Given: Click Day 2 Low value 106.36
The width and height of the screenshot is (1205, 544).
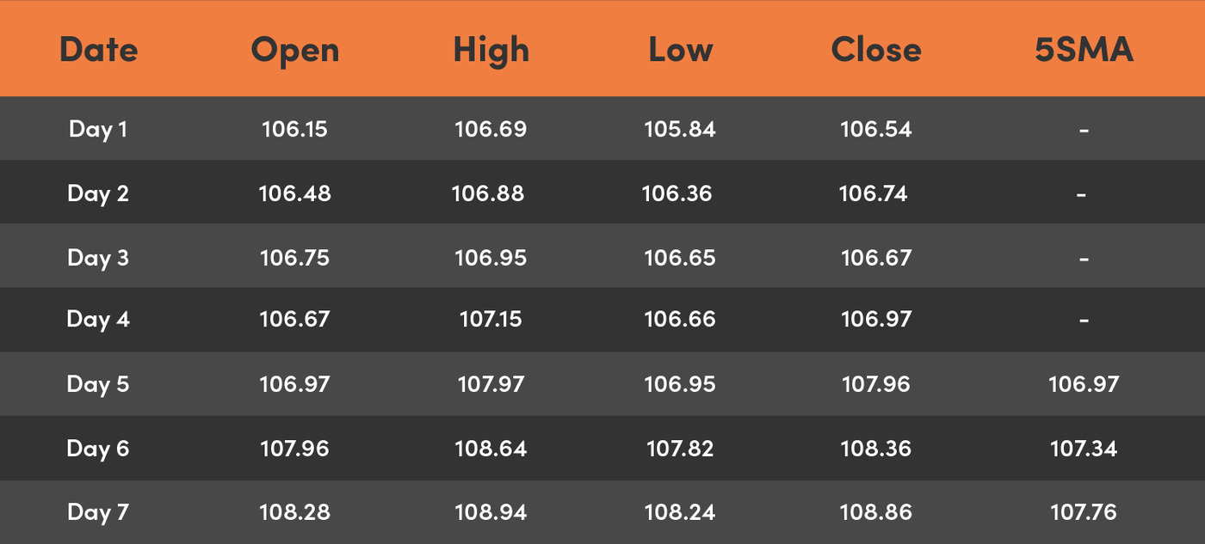Looking at the screenshot, I should click(x=677, y=193).
